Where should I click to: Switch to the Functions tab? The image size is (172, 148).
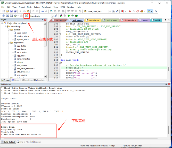27,80
